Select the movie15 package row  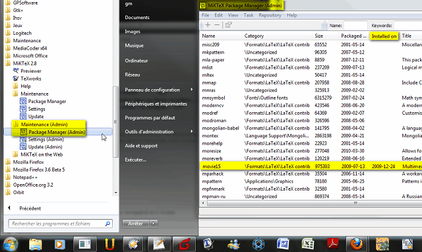311,166
